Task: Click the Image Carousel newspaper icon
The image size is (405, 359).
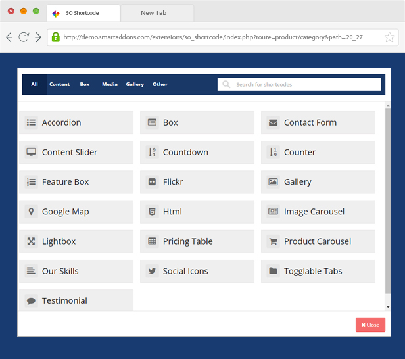Action: (273, 212)
